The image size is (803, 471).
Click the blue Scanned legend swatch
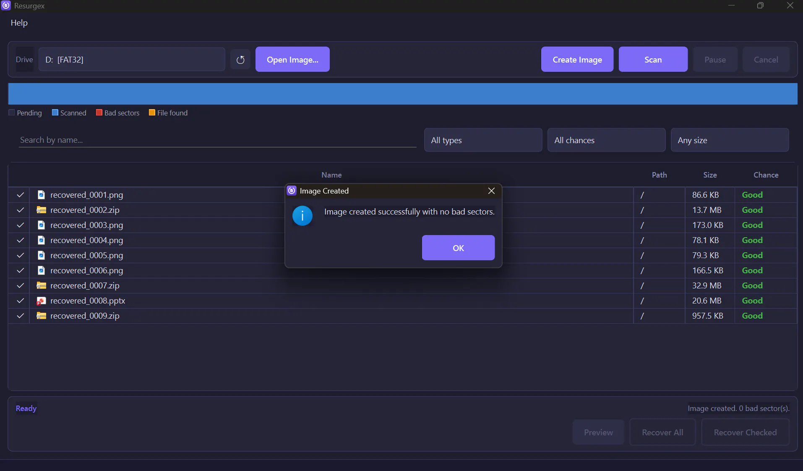tap(55, 113)
